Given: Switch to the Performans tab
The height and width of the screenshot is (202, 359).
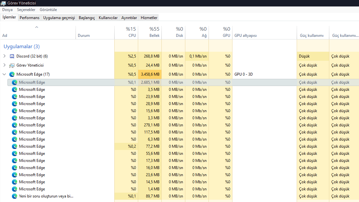Looking at the screenshot, I should pos(29,18).
